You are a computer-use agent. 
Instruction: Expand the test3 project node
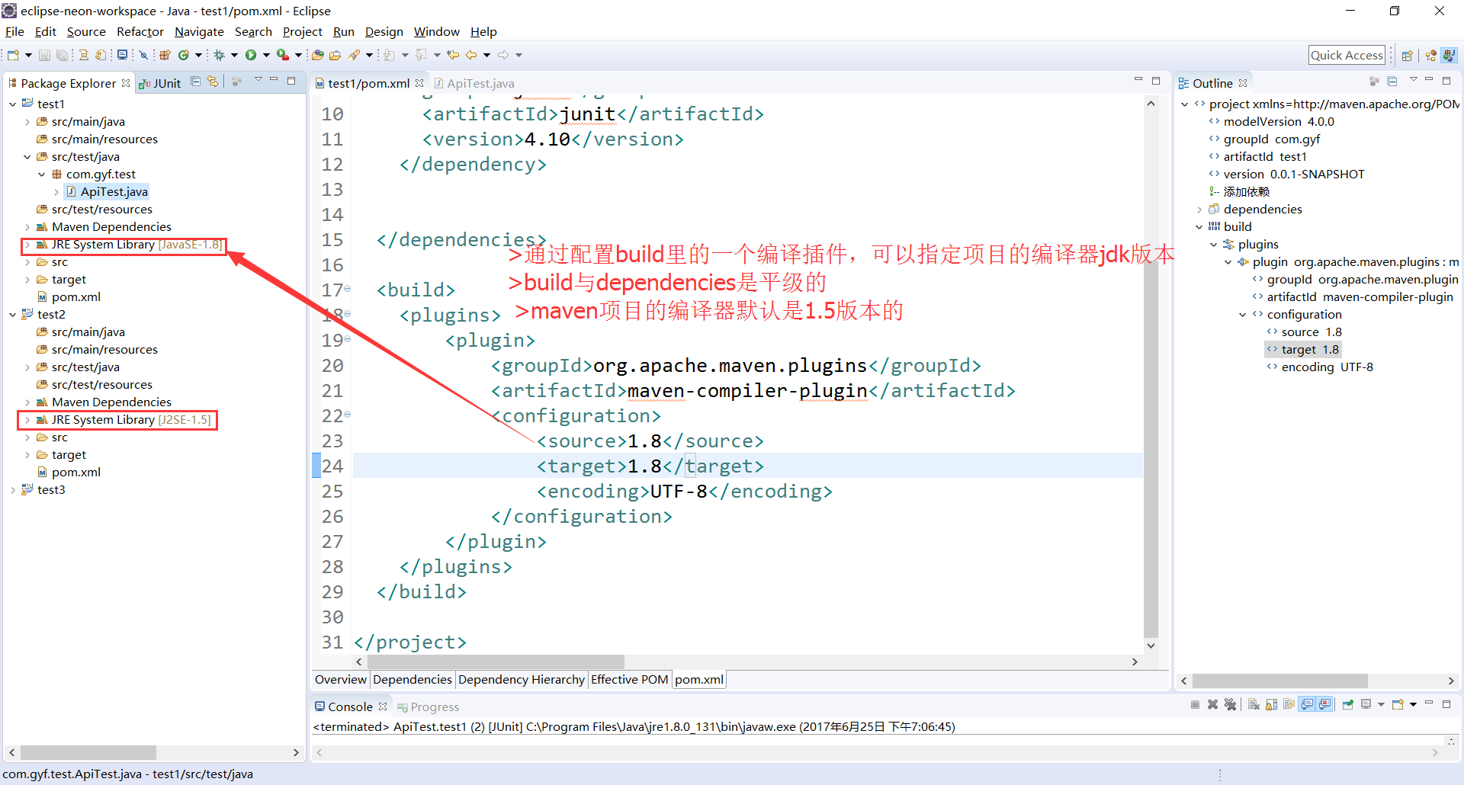13,490
